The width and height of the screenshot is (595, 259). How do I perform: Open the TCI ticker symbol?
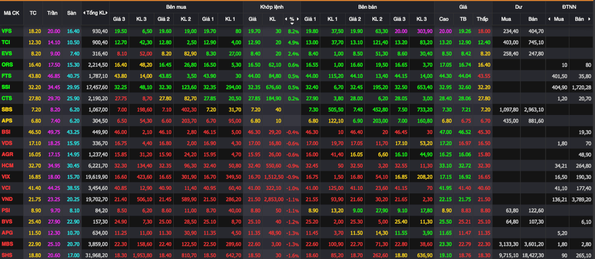[x=6, y=42]
